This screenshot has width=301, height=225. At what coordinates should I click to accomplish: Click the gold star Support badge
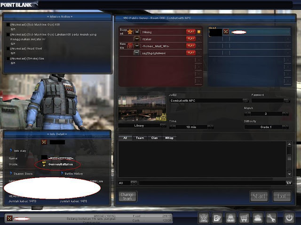130,32
